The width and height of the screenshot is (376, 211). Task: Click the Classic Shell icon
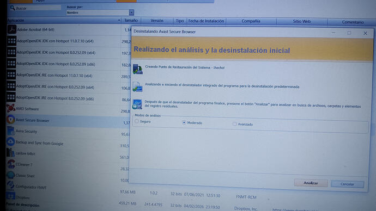[10, 175]
